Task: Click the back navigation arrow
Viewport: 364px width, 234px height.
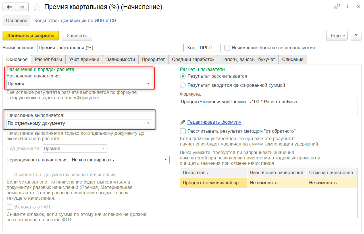Action: pyautogui.click(x=9, y=7)
